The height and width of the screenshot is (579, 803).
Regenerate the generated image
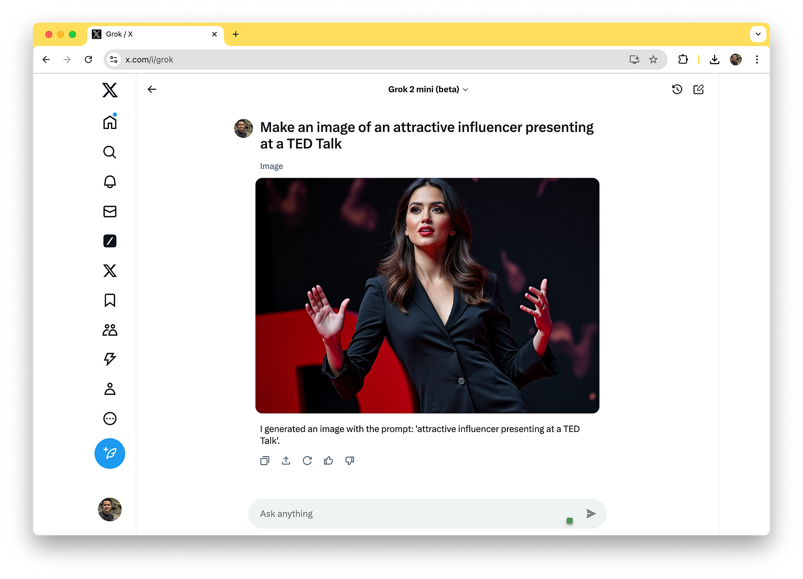click(x=307, y=461)
